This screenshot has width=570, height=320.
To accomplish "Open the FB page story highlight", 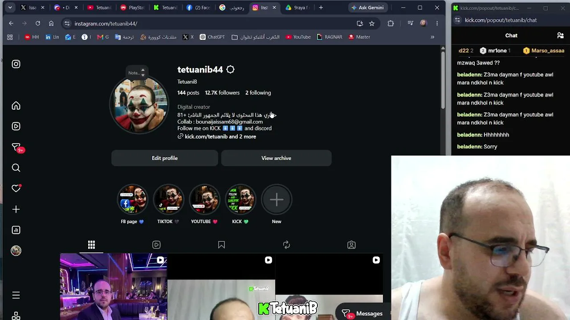I will tap(133, 200).
